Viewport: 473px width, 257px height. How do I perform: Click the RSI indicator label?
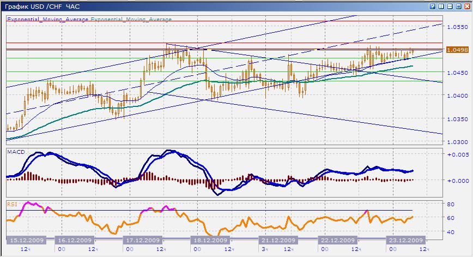[12, 204]
